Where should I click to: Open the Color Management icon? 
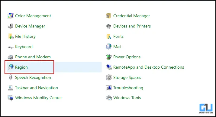click(x=11, y=16)
